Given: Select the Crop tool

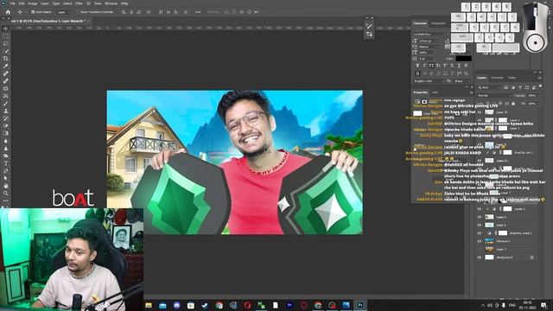Looking at the screenshot, I should point(6,59).
